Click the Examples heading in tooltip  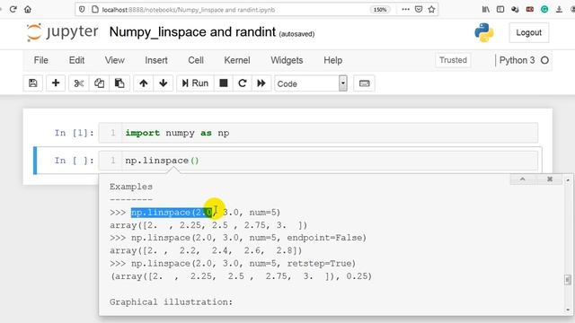tap(131, 187)
